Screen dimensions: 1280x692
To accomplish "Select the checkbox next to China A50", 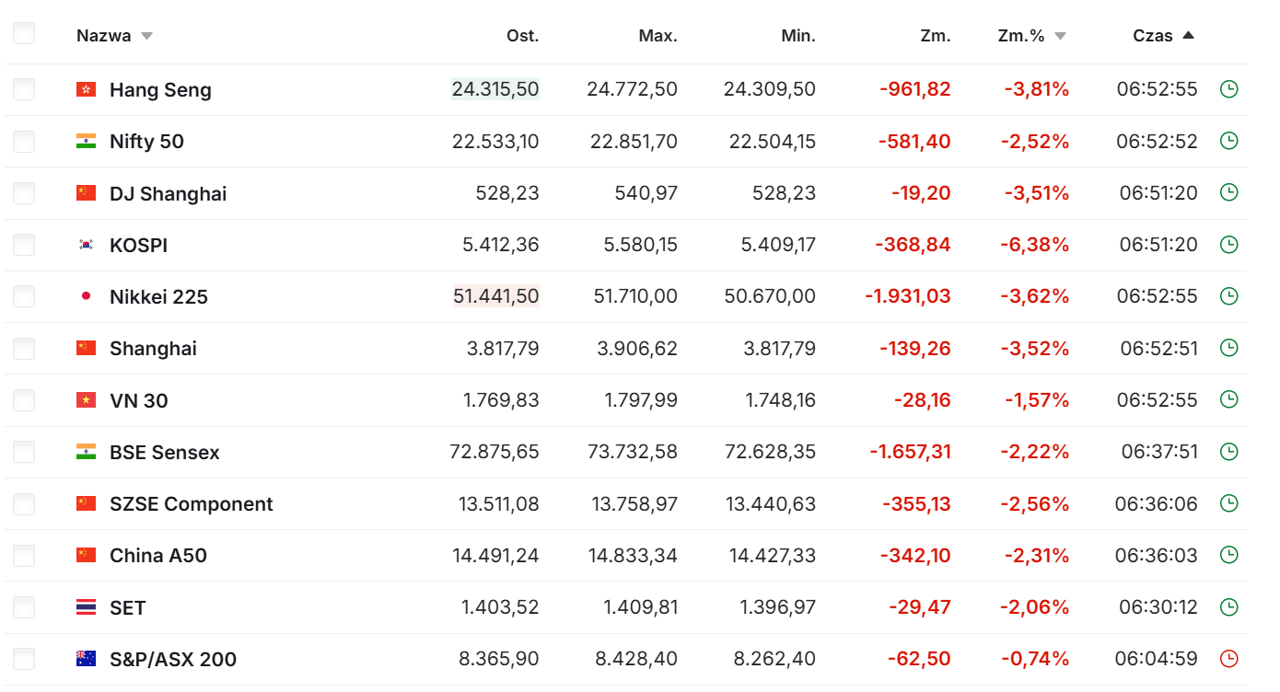I will 24,556.
